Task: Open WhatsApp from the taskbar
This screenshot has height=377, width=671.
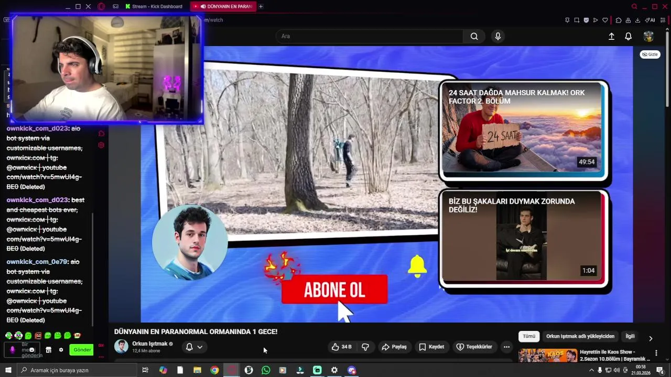Action: pos(266,370)
